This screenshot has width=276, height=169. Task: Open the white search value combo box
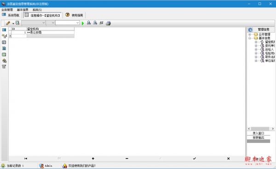(68, 23)
